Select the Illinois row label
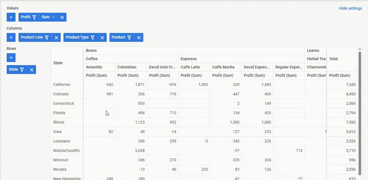Screen dimensions: 368x180 tap(67, 122)
